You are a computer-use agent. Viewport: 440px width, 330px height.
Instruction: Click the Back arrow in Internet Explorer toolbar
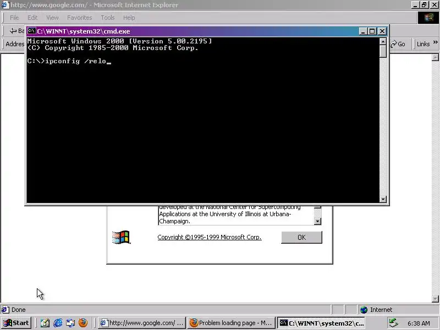[13, 31]
